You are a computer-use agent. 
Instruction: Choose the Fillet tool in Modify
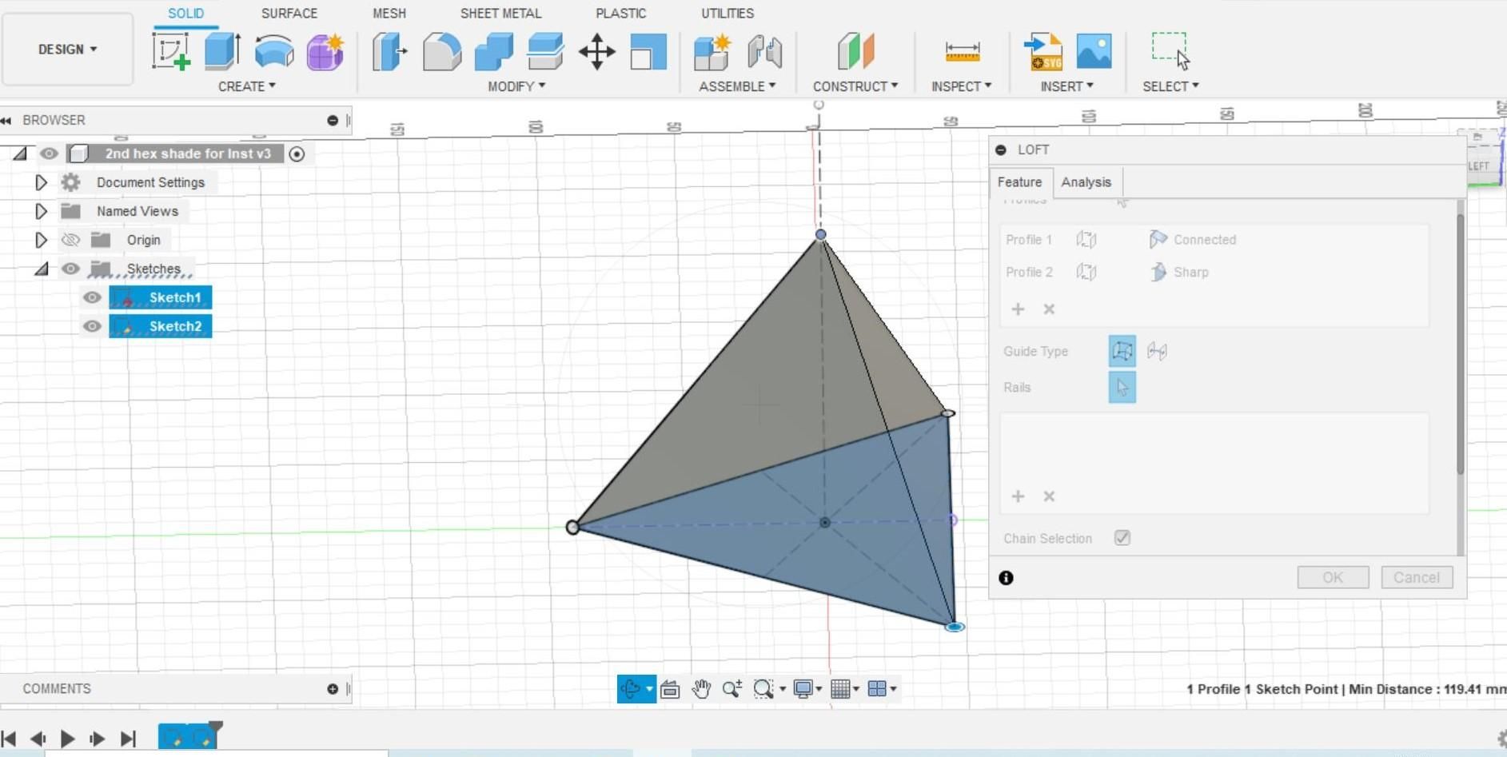click(441, 52)
